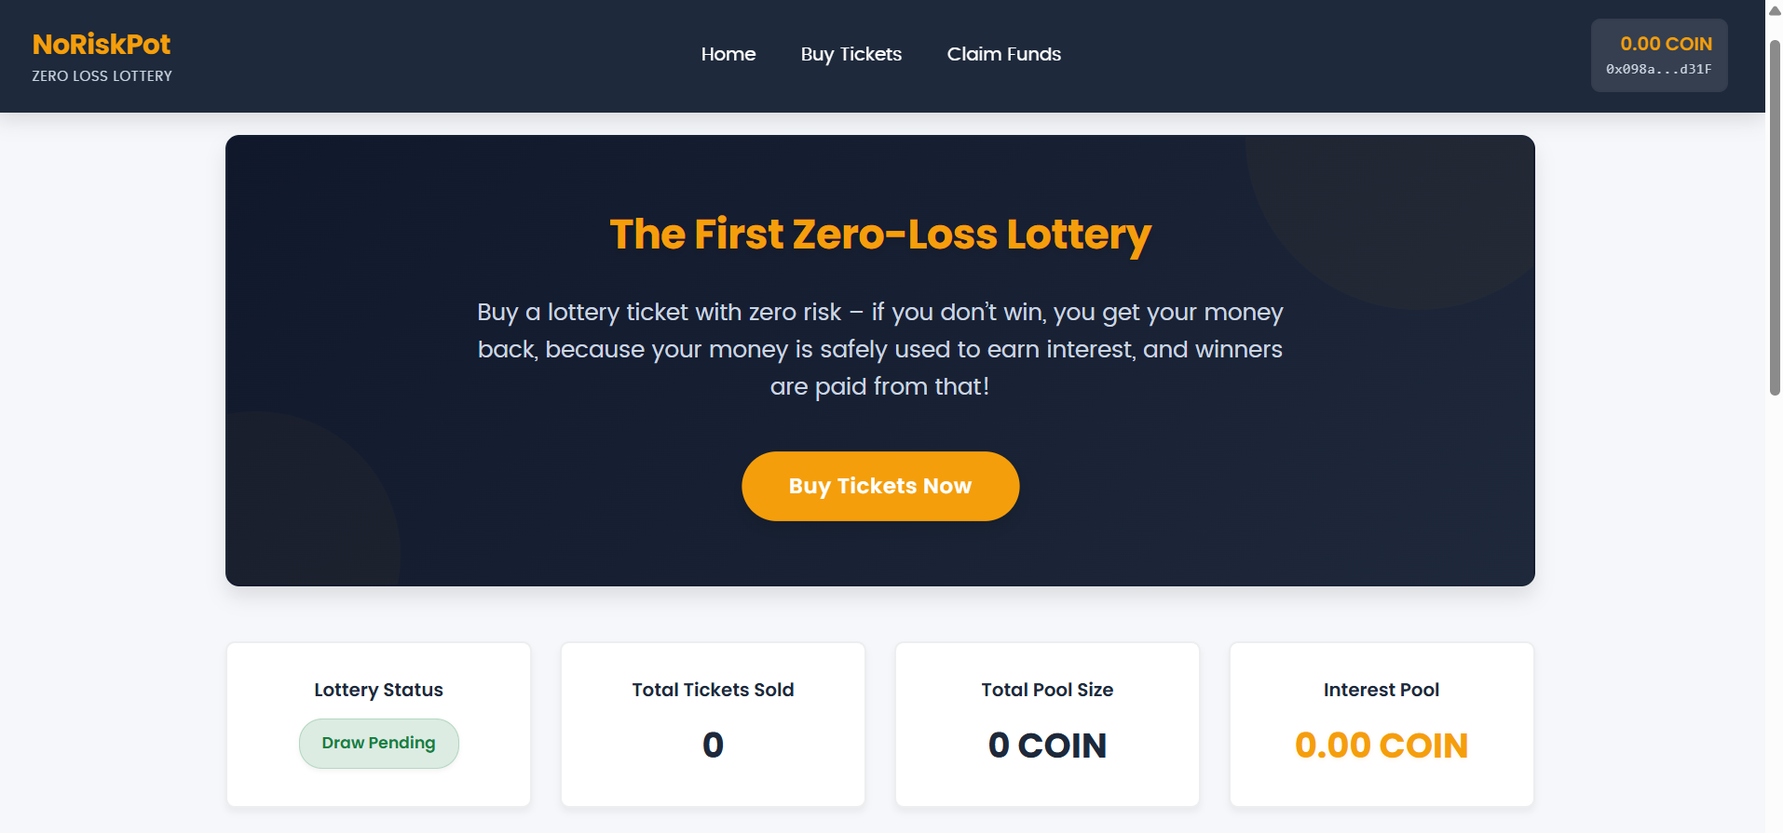Click the NoRiskPot logo

tap(102, 45)
